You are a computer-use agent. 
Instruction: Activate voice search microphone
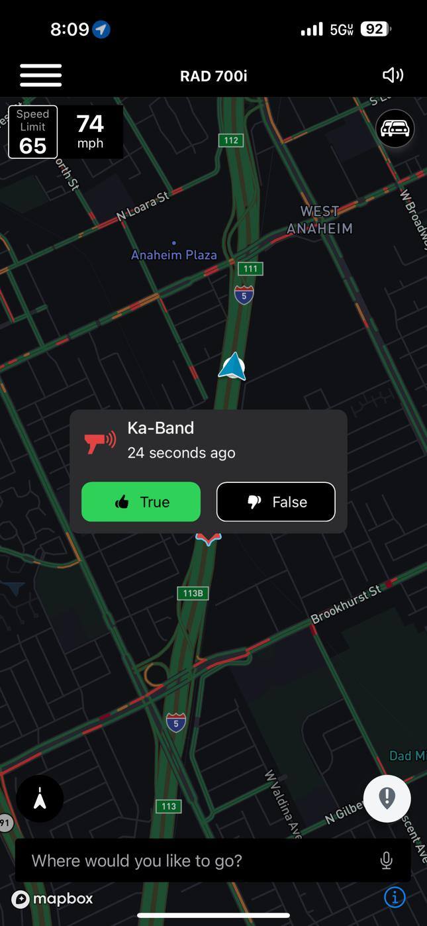387,860
